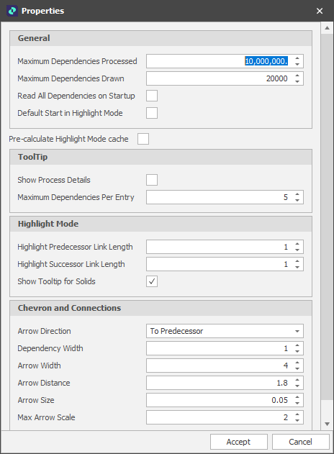The height and width of the screenshot is (454, 334).
Task: Open the Arrow Direction dropdown
Action: pyautogui.click(x=225, y=331)
